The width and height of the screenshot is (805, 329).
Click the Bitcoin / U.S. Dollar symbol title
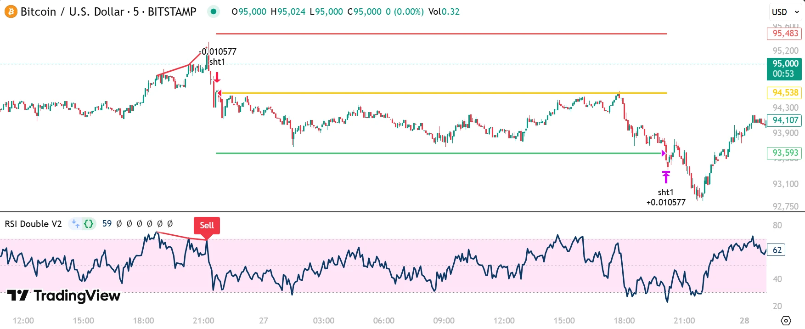(x=108, y=11)
